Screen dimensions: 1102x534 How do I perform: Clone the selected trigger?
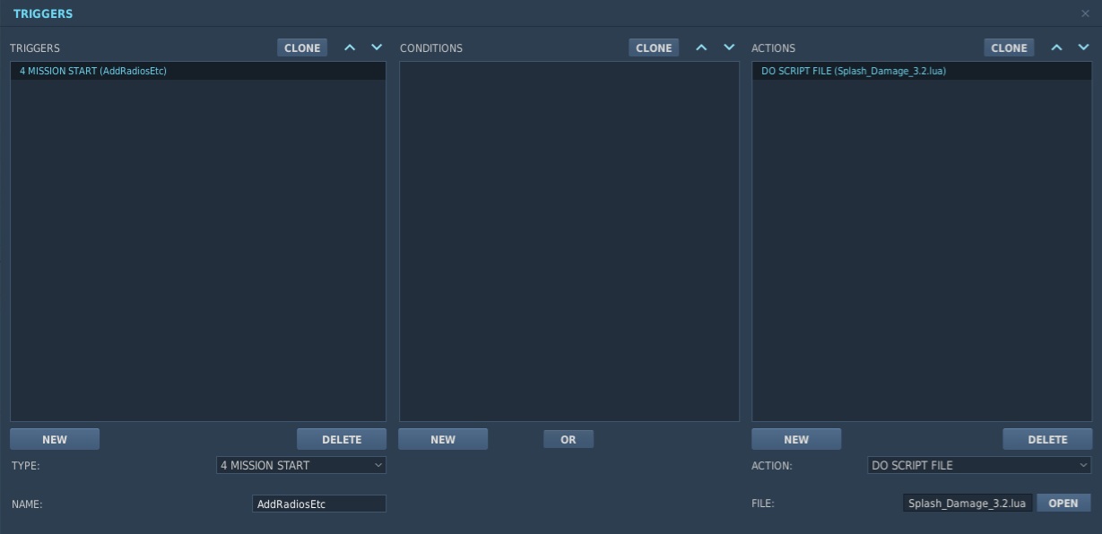302,48
